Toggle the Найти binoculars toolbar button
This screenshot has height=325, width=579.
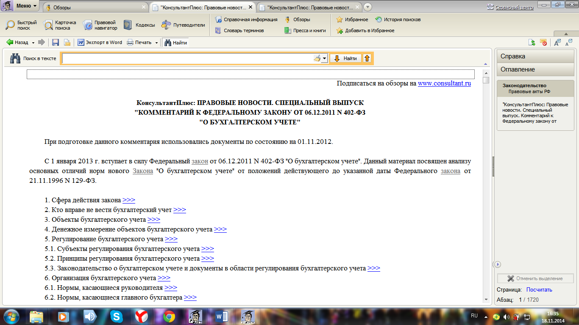pyautogui.click(x=175, y=42)
